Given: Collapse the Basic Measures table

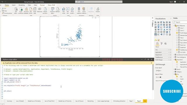Looking at the screenshot, I should tap(174, 26).
